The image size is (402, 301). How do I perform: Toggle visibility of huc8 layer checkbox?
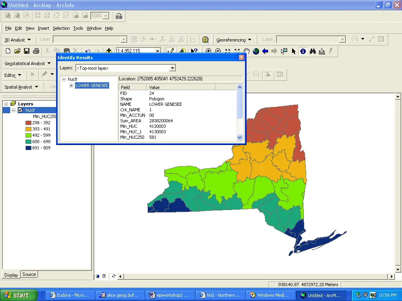(20, 110)
